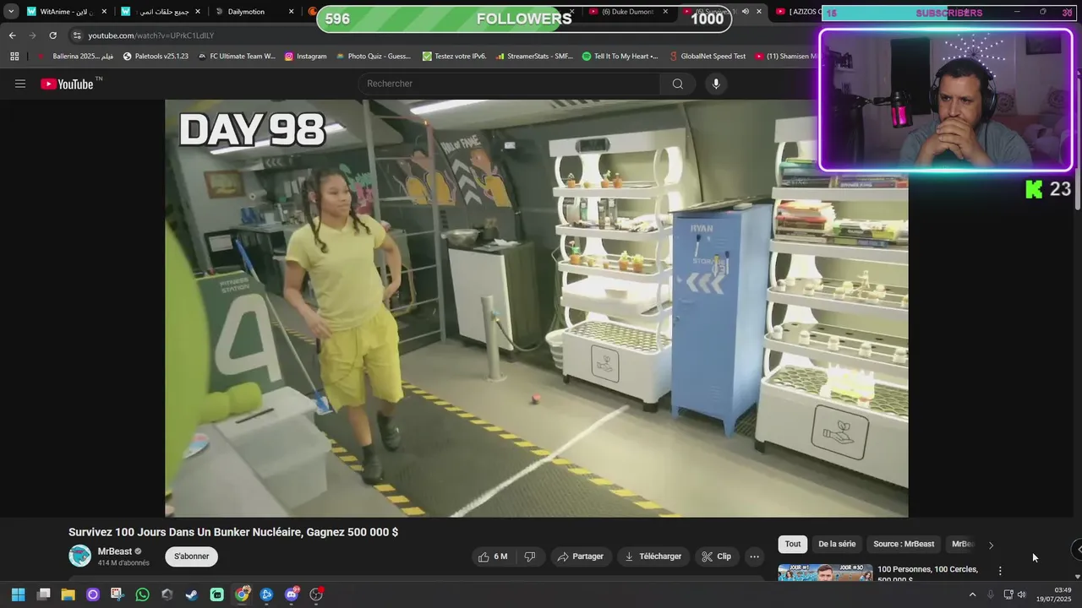The height and width of the screenshot is (608, 1082).
Task: Open the StreamerStats bookmark
Action: (534, 56)
